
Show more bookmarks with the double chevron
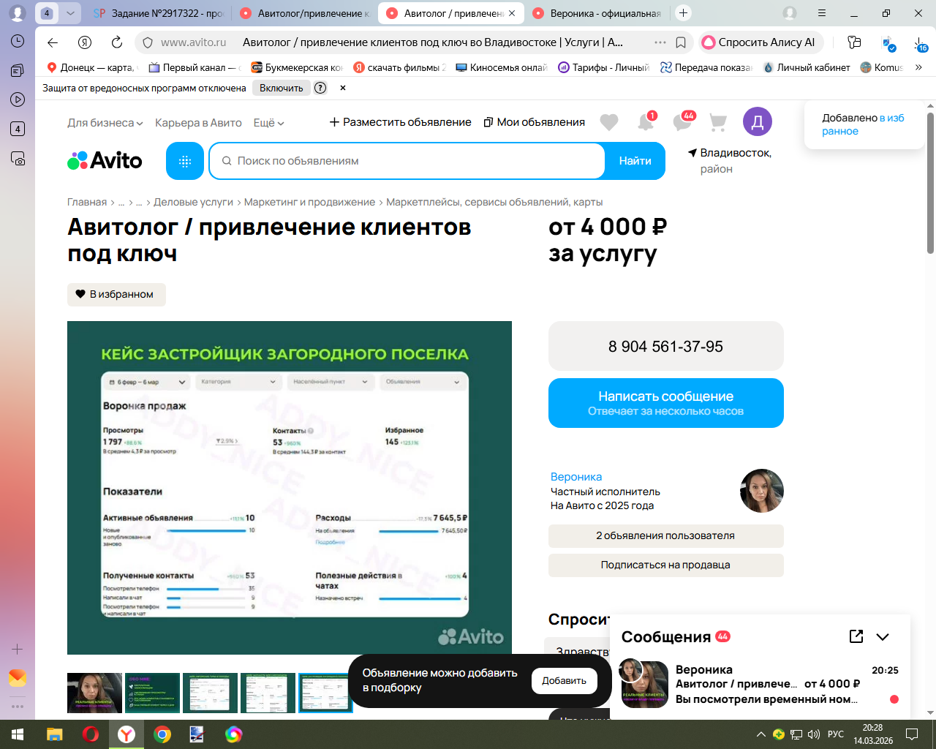click(x=918, y=67)
